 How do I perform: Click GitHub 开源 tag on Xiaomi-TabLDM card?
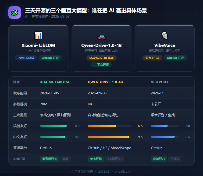[50, 58]
